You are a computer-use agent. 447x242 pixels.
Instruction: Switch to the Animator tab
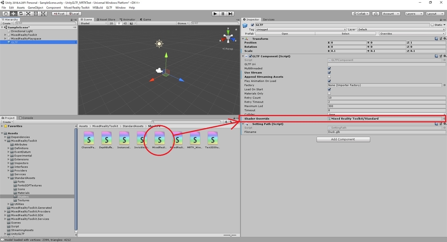(x=128, y=19)
